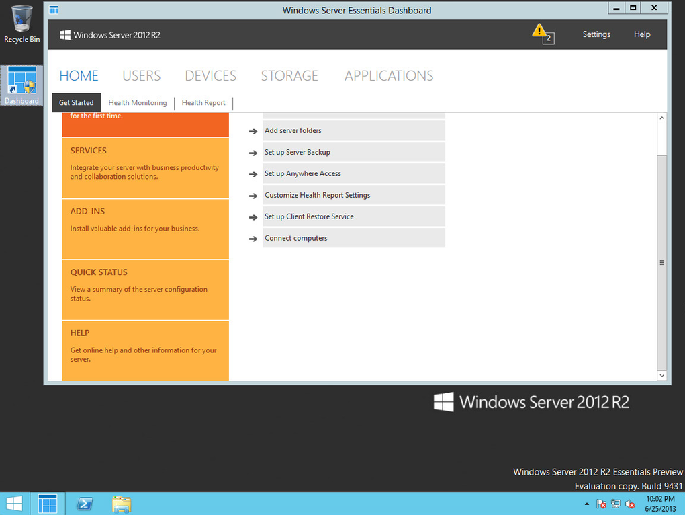Click the dashboard window title icon
This screenshot has width=685, height=515.
[x=54, y=10]
